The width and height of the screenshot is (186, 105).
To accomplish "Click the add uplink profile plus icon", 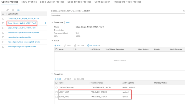I will 2,10.
